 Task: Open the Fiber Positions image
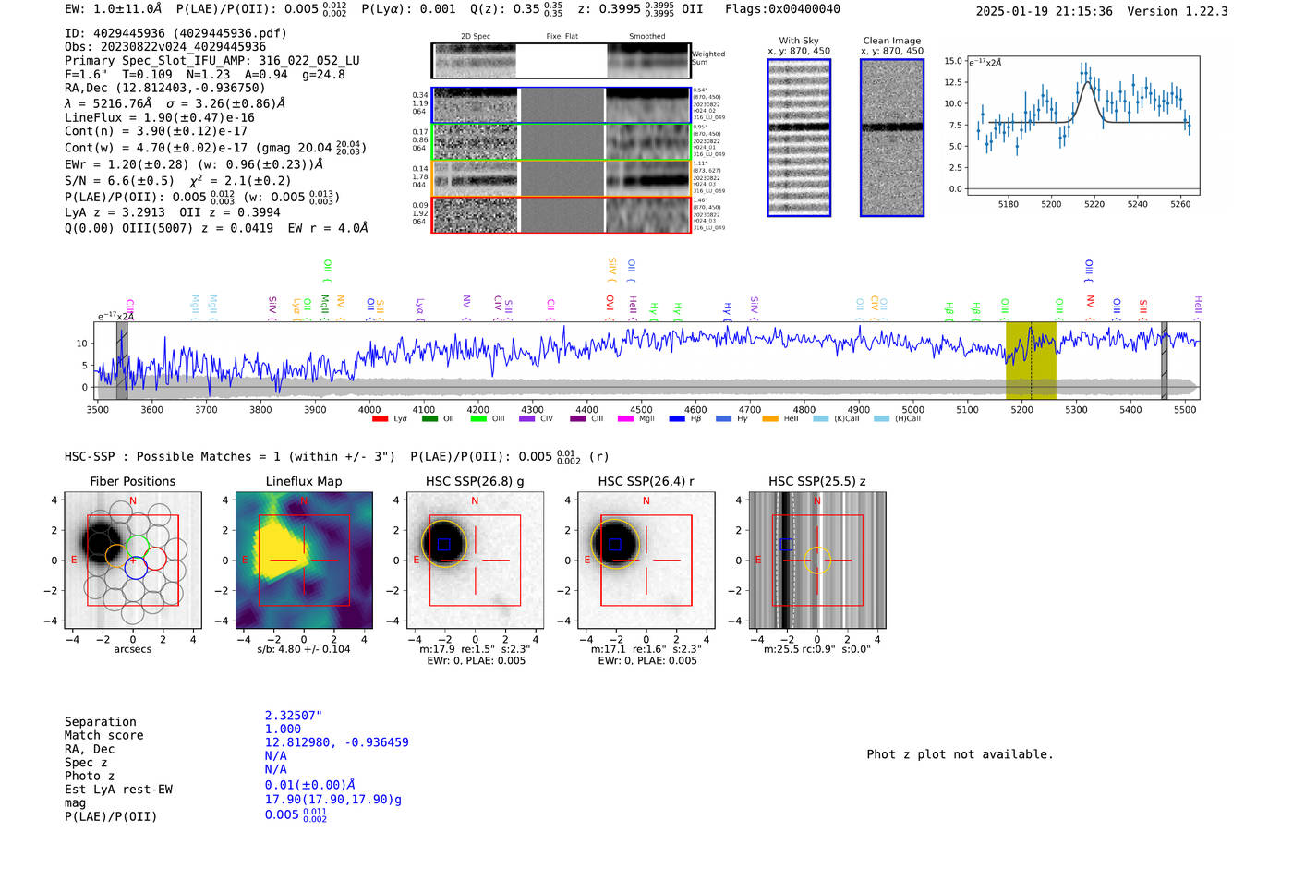pyautogui.click(x=133, y=561)
